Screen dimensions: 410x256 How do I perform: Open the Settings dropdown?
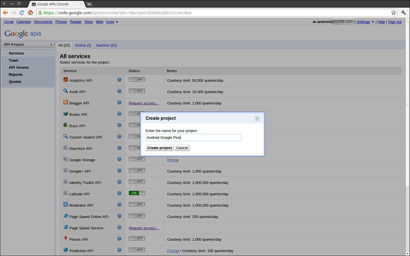(x=365, y=22)
